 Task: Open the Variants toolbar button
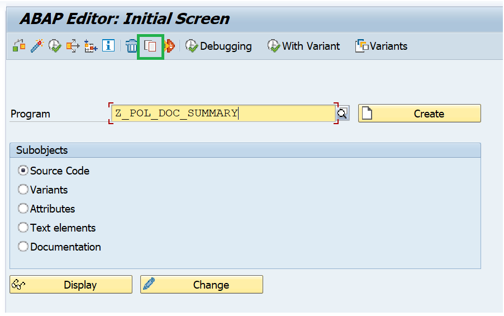coord(381,46)
